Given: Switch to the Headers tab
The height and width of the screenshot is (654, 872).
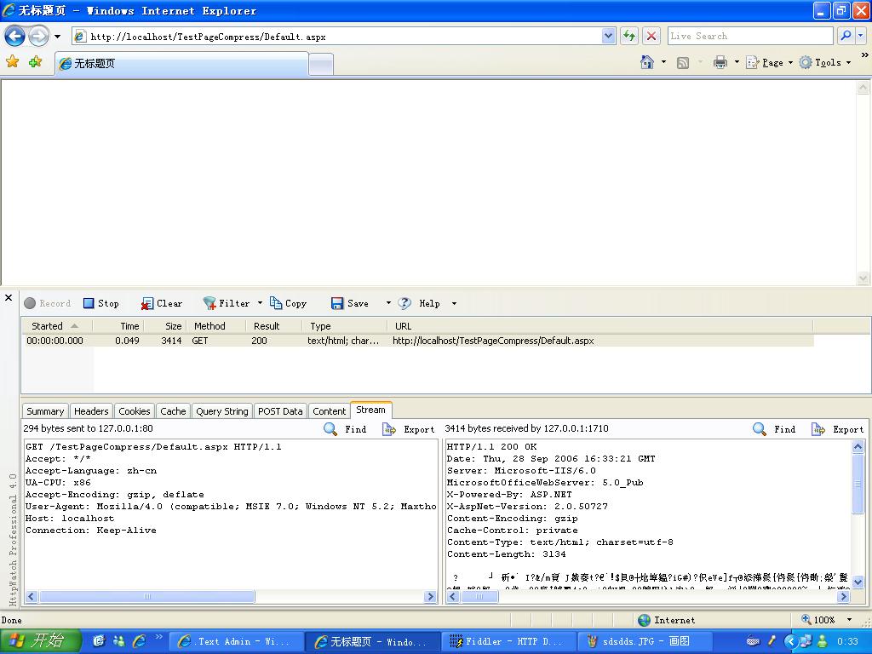Looking at the screenshot, I should (x=91, y=411).
